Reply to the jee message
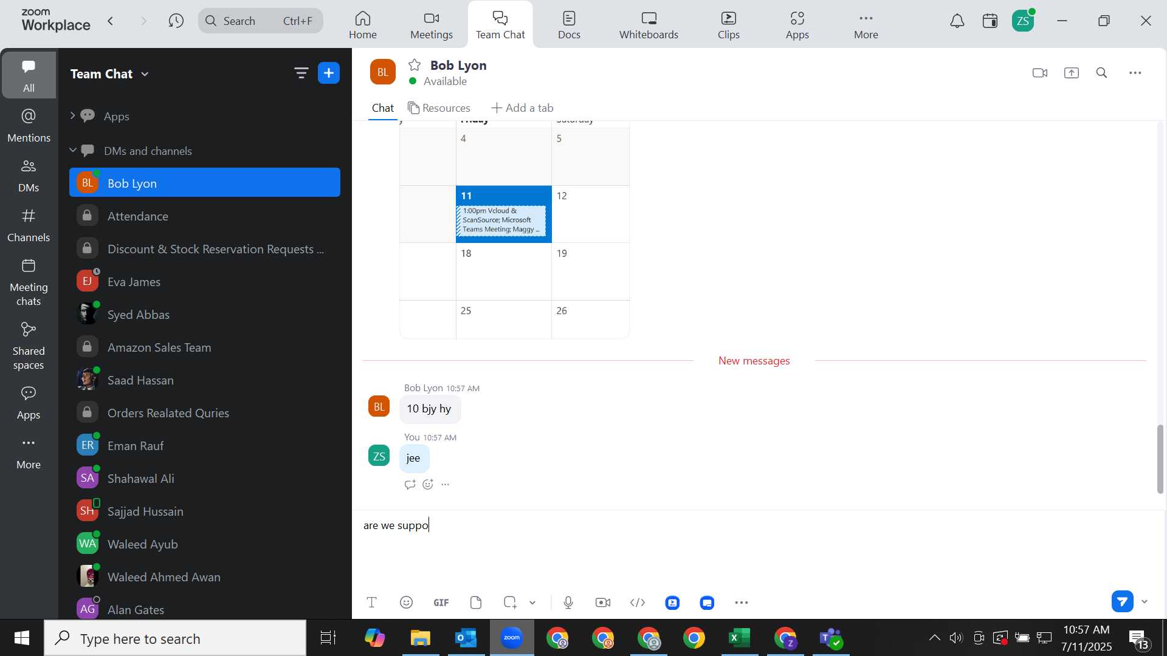1167x656 pixels. tap(410, 484)
